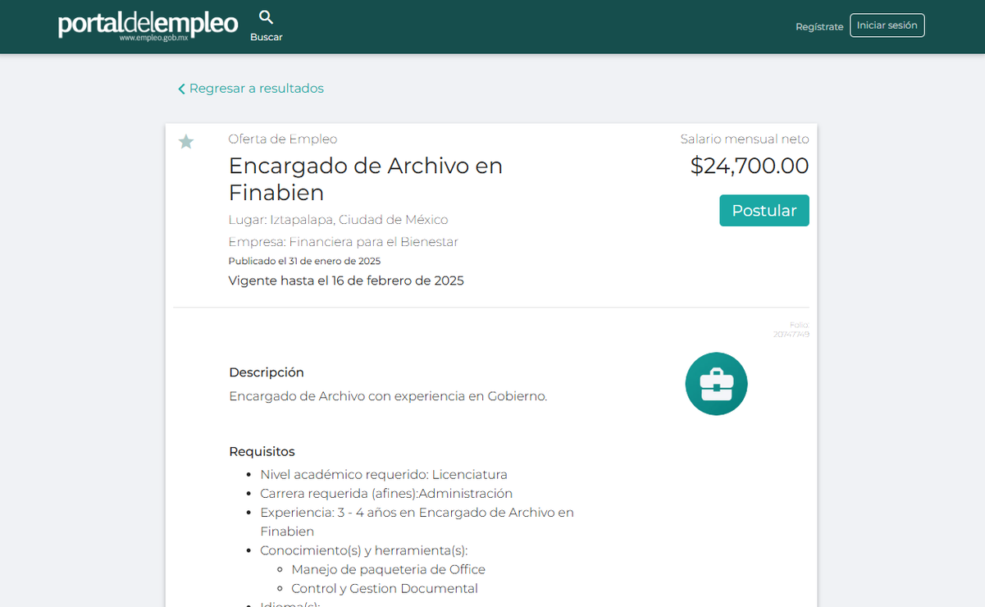Click Manejo de paqueteria de Office item
Viewport: 985px width, 607px height.
[x=388, y=569]
